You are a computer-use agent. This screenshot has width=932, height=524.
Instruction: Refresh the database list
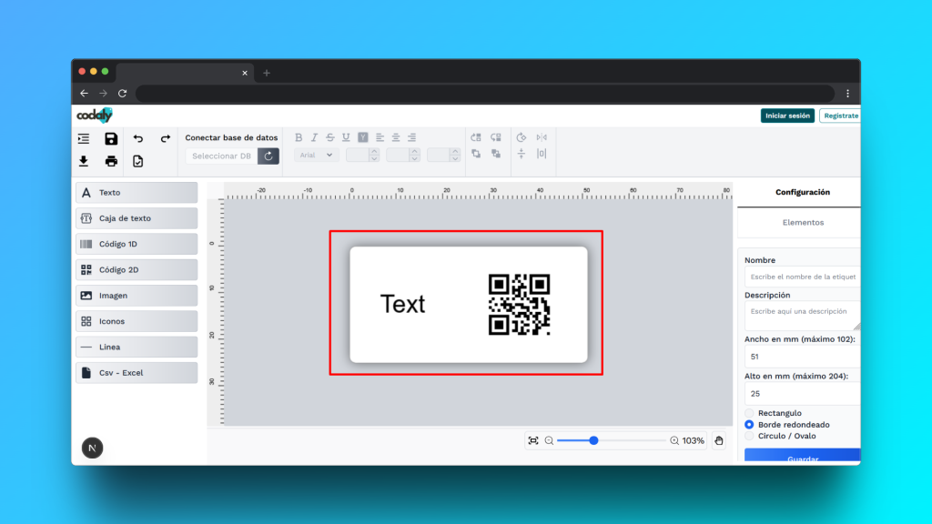point(268,156)
